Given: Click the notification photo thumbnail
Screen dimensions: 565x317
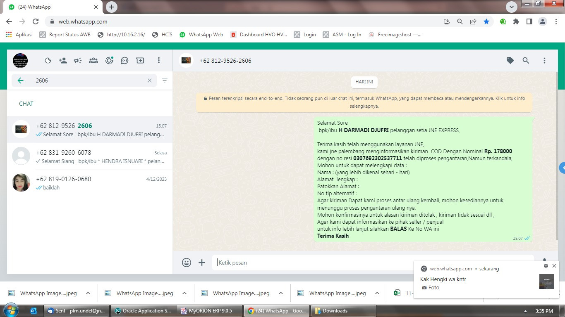Looking at the screenshot, I should click(x=547, y=282).
